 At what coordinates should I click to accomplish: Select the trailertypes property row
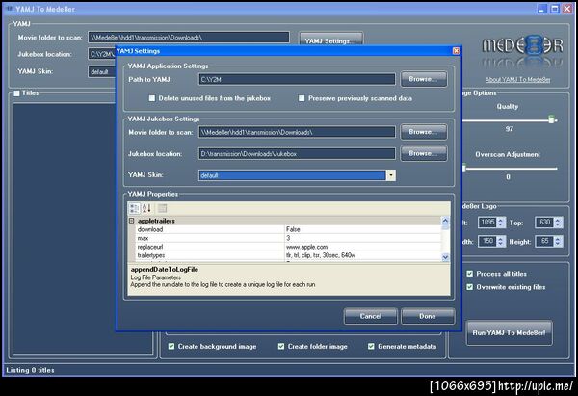(x=288, y=255)
